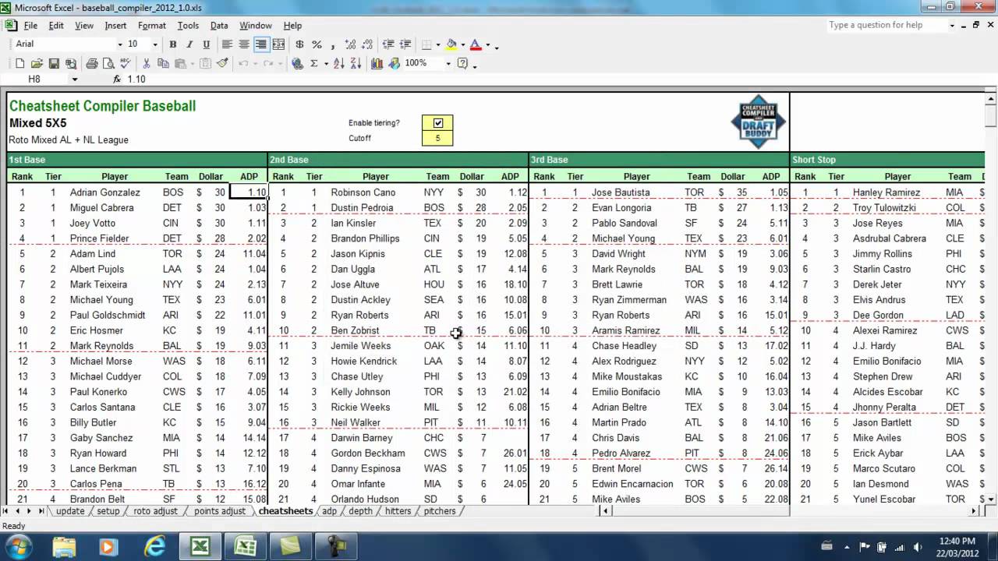This screenshot has width=998, height=561.
Task: Apply the red Font Color button
Action: pyautogui.click(x=475, y=44)
